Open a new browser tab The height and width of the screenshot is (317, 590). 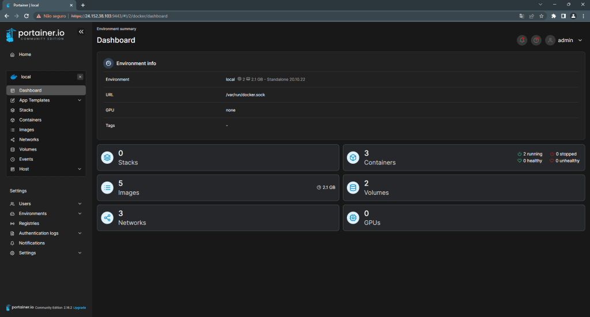[x=83, y=5]
